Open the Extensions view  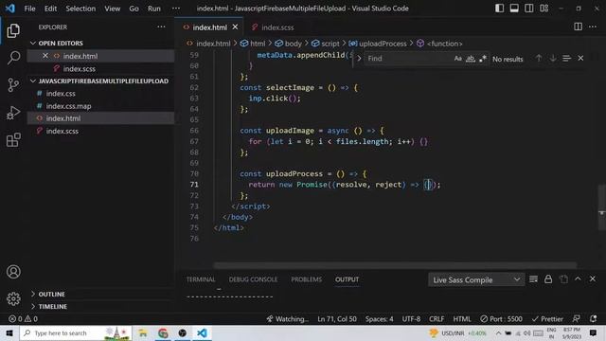pos(13,140)
